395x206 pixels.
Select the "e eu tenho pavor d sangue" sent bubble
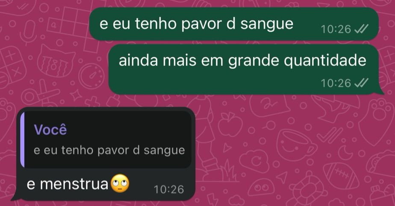click(x=234, y=24)
